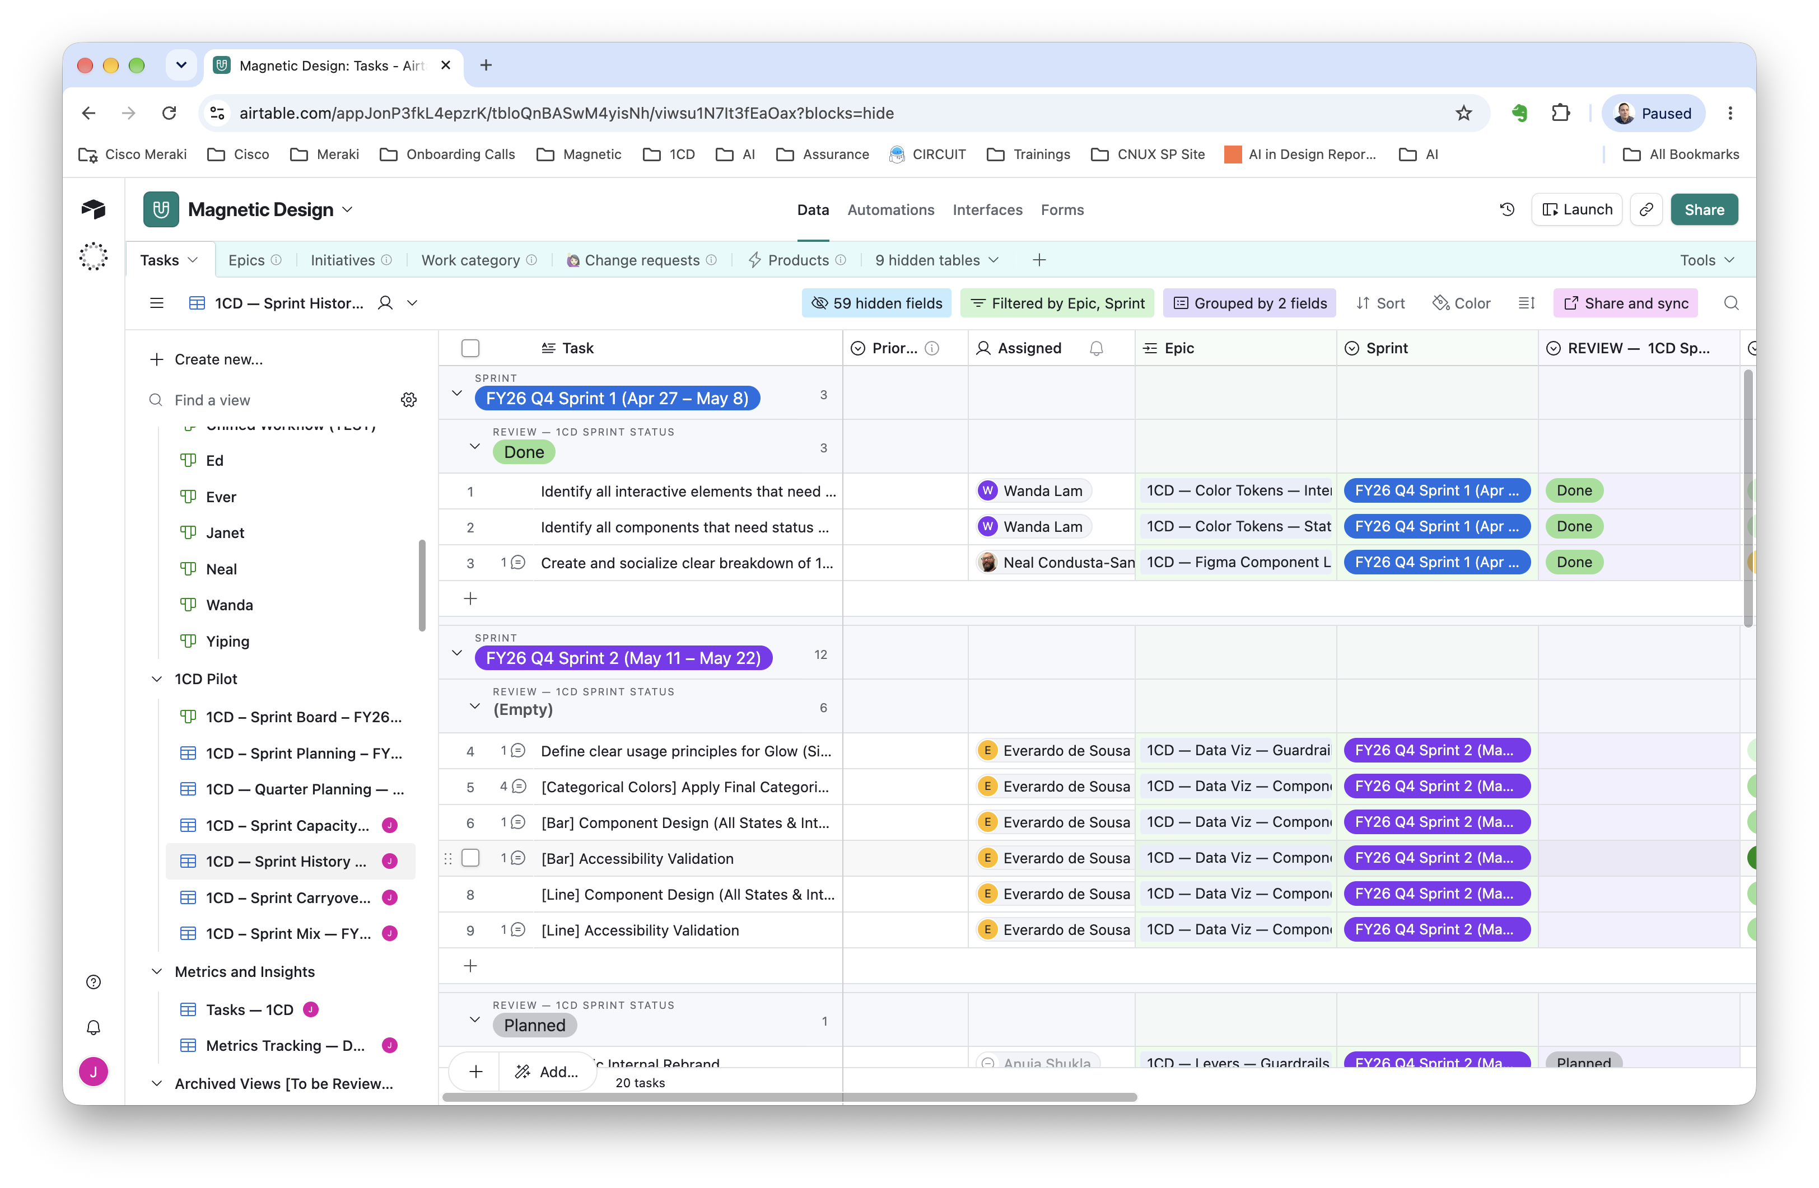Open the Epics table tab
Viewport: 1819px width, 1188px height.
tap(254, 260)
